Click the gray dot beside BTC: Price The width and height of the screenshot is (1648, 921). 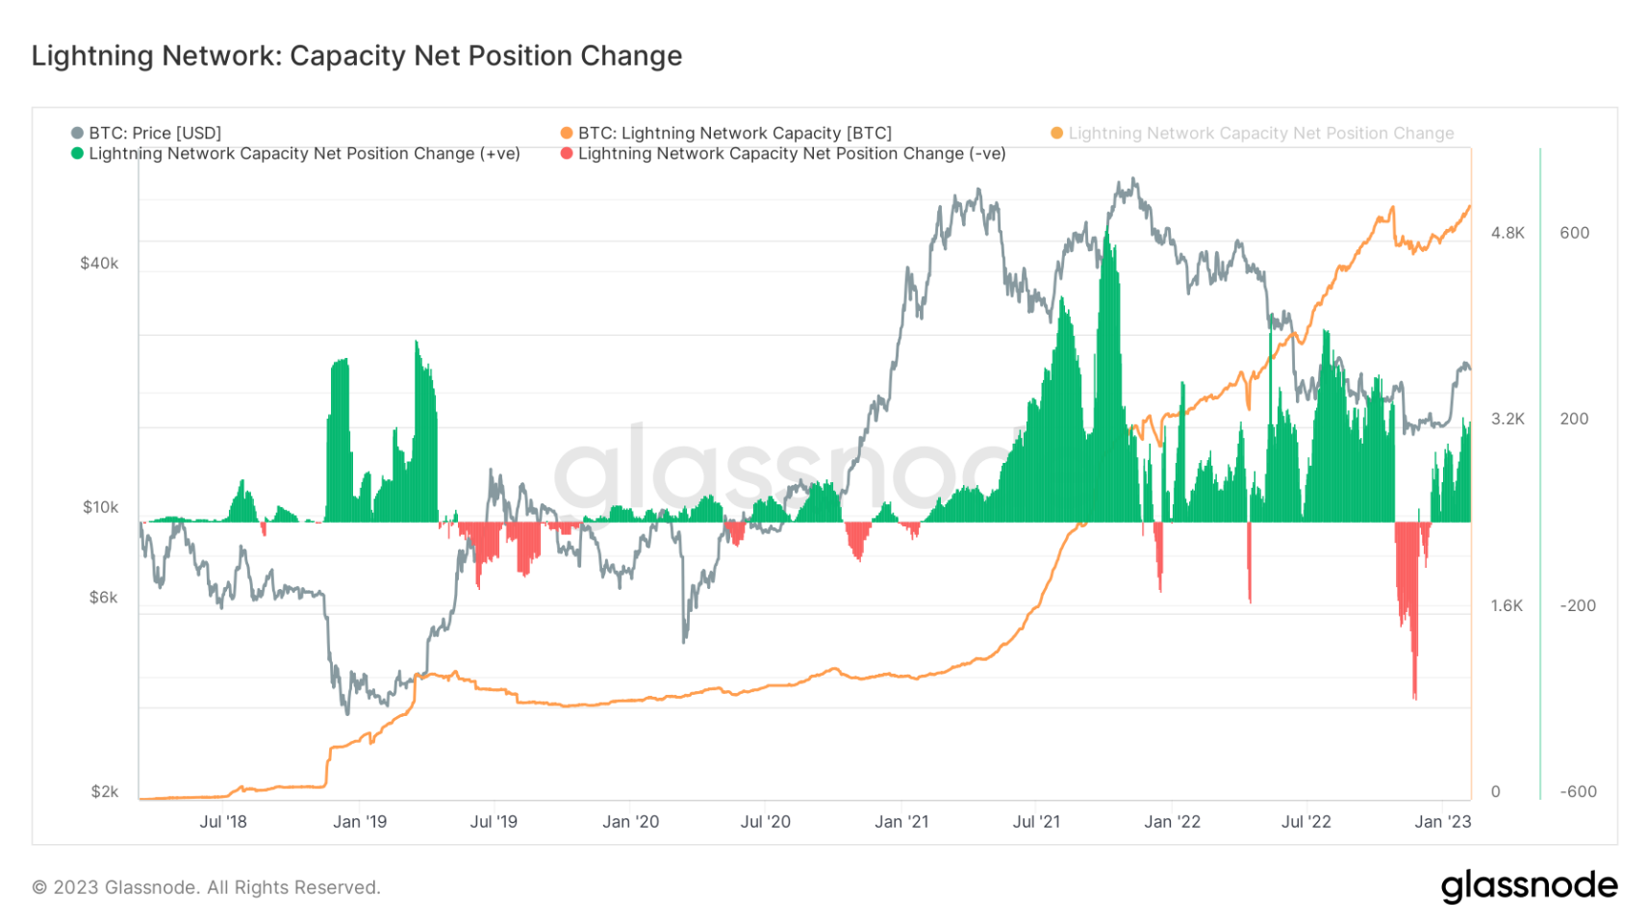point(77,133)
